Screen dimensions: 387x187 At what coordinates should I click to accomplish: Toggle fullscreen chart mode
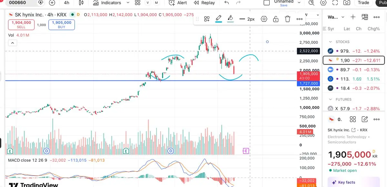pos(335,3)
